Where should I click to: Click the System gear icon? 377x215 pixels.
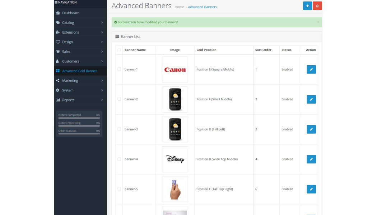pyautogui.click(x=58, y=90)
